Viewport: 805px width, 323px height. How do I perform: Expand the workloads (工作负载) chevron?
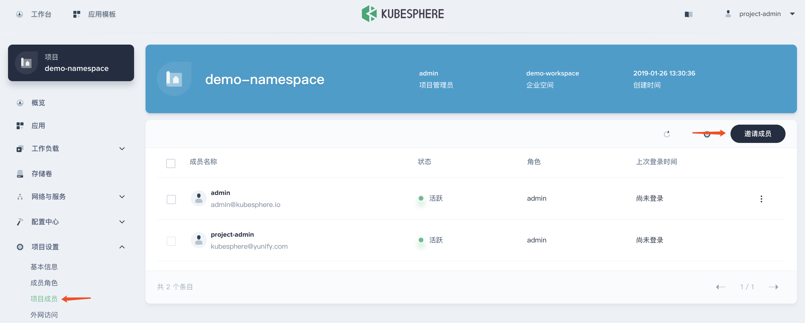pos(122,149)
